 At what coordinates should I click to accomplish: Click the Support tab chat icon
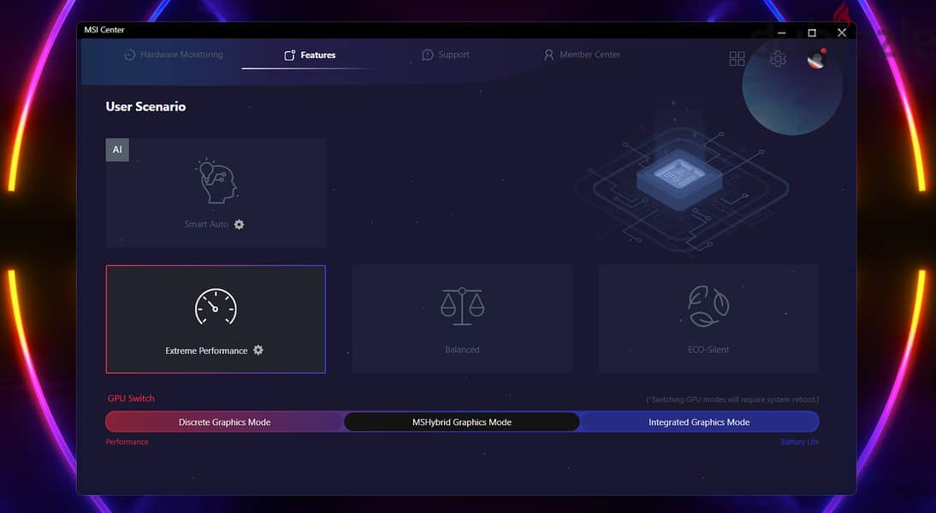[428, 55]
